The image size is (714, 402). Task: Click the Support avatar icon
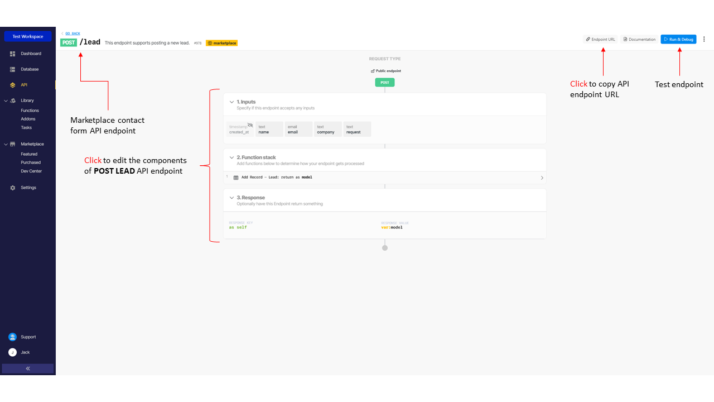pos(12,337)
